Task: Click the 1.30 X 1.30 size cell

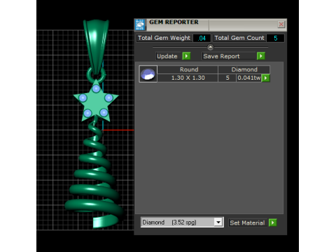Action: pos(188,78)
